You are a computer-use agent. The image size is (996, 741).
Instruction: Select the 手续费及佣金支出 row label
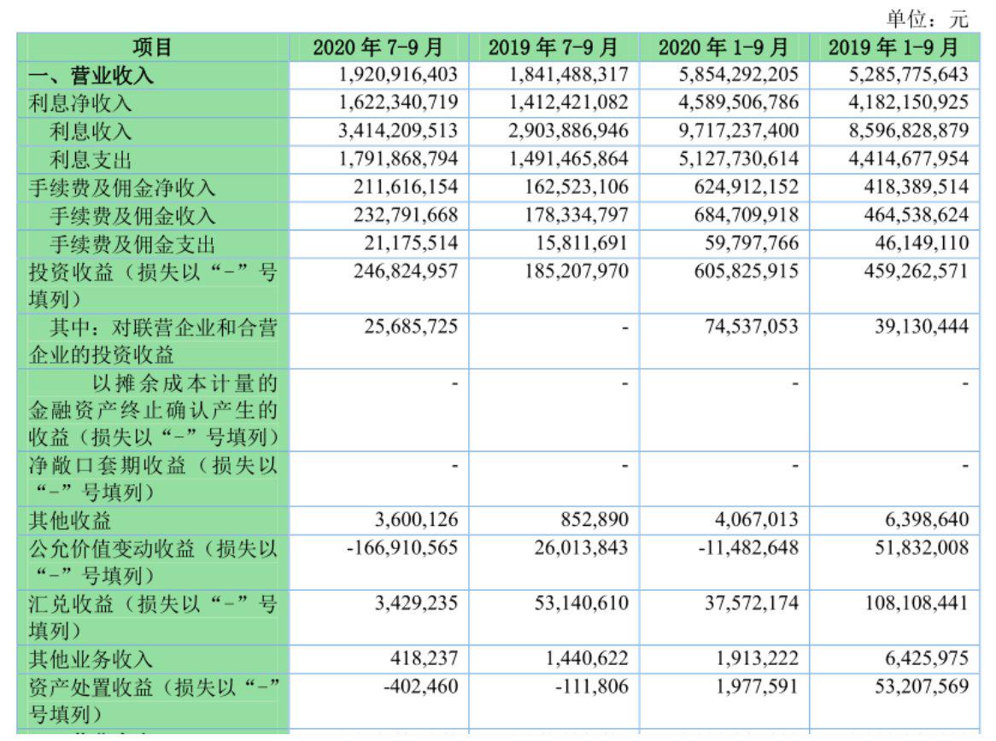pos(132,244)
